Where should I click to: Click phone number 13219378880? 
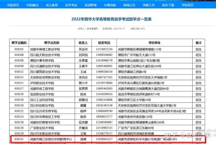[104, 83]
